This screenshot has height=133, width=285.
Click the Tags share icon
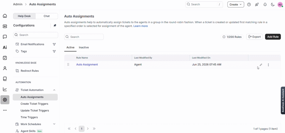click(54, 51)
